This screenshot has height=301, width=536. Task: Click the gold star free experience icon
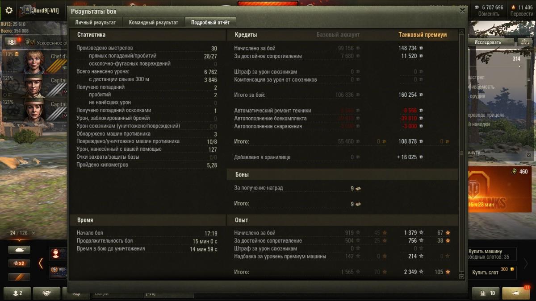click(x=513, y=8)
